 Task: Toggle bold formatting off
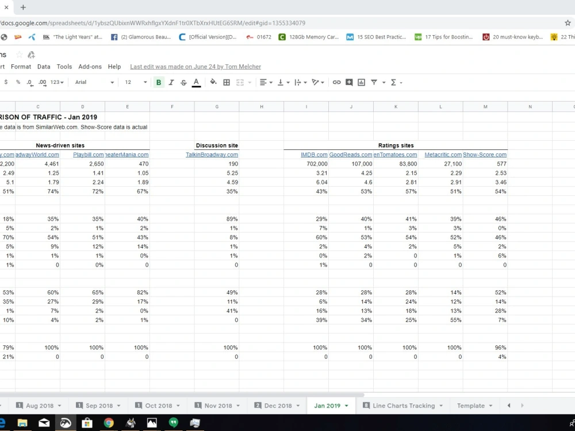[x=159, y=82]
